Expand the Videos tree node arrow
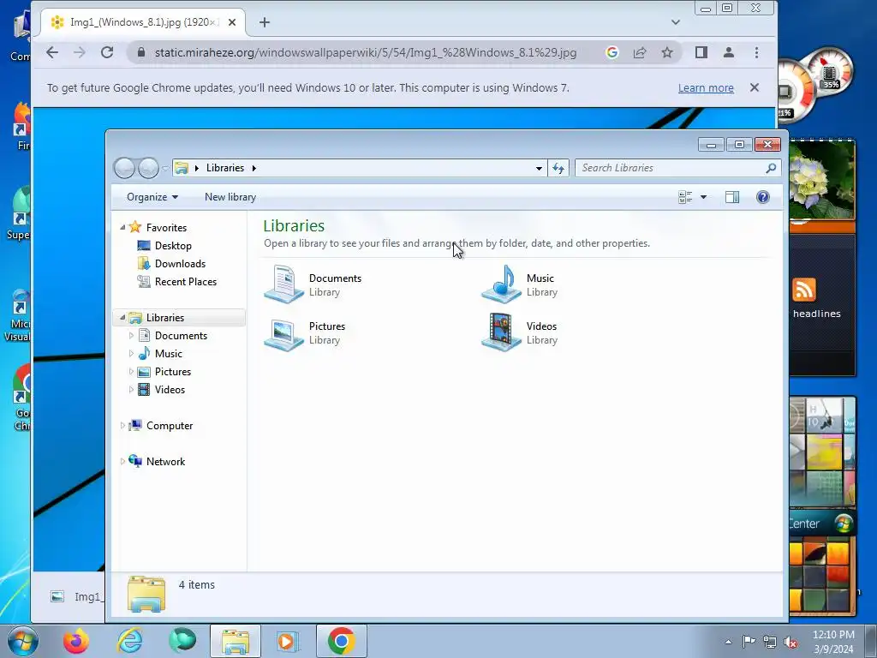 (131, 390)
